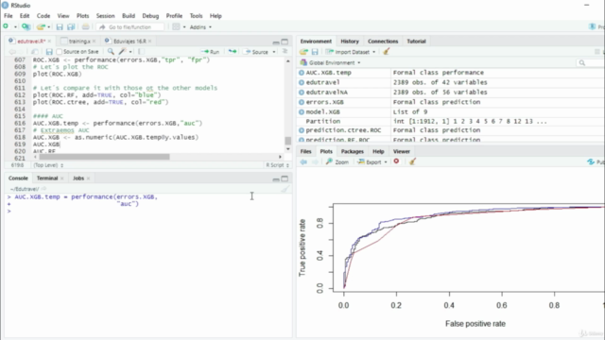605x340 pixels.
Task: Open the Build menu
Action: [129, 16]
